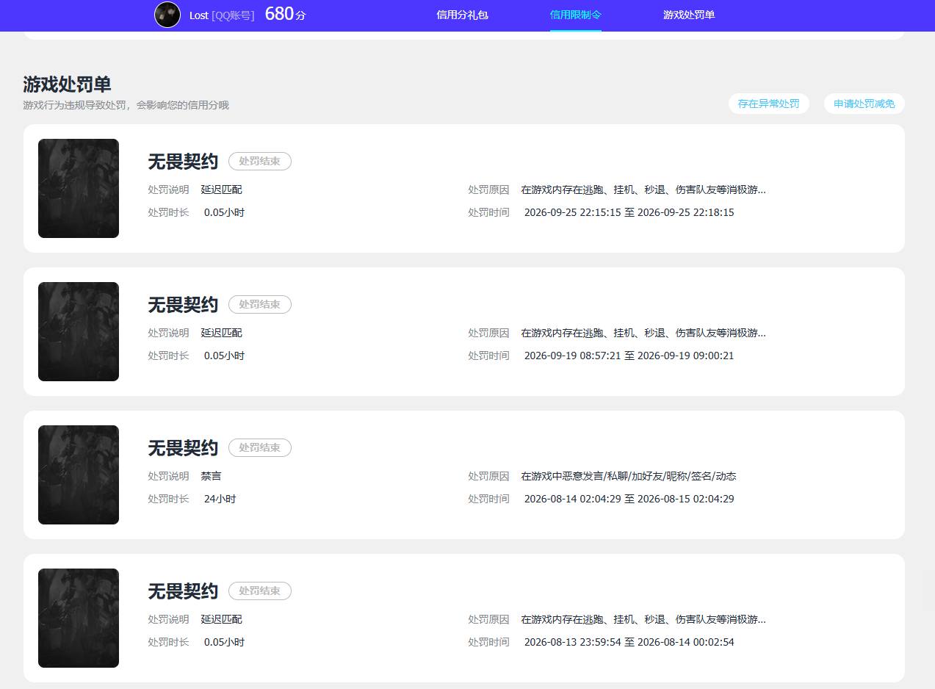Click 无畏契约 title on the 2026-09-25 card
Image resolution: width=935 pixels, height=689 pixels.
(183, 162)
